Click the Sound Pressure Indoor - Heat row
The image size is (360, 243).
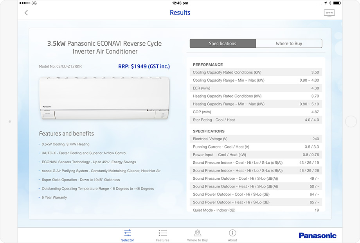(x=256, y=170)
